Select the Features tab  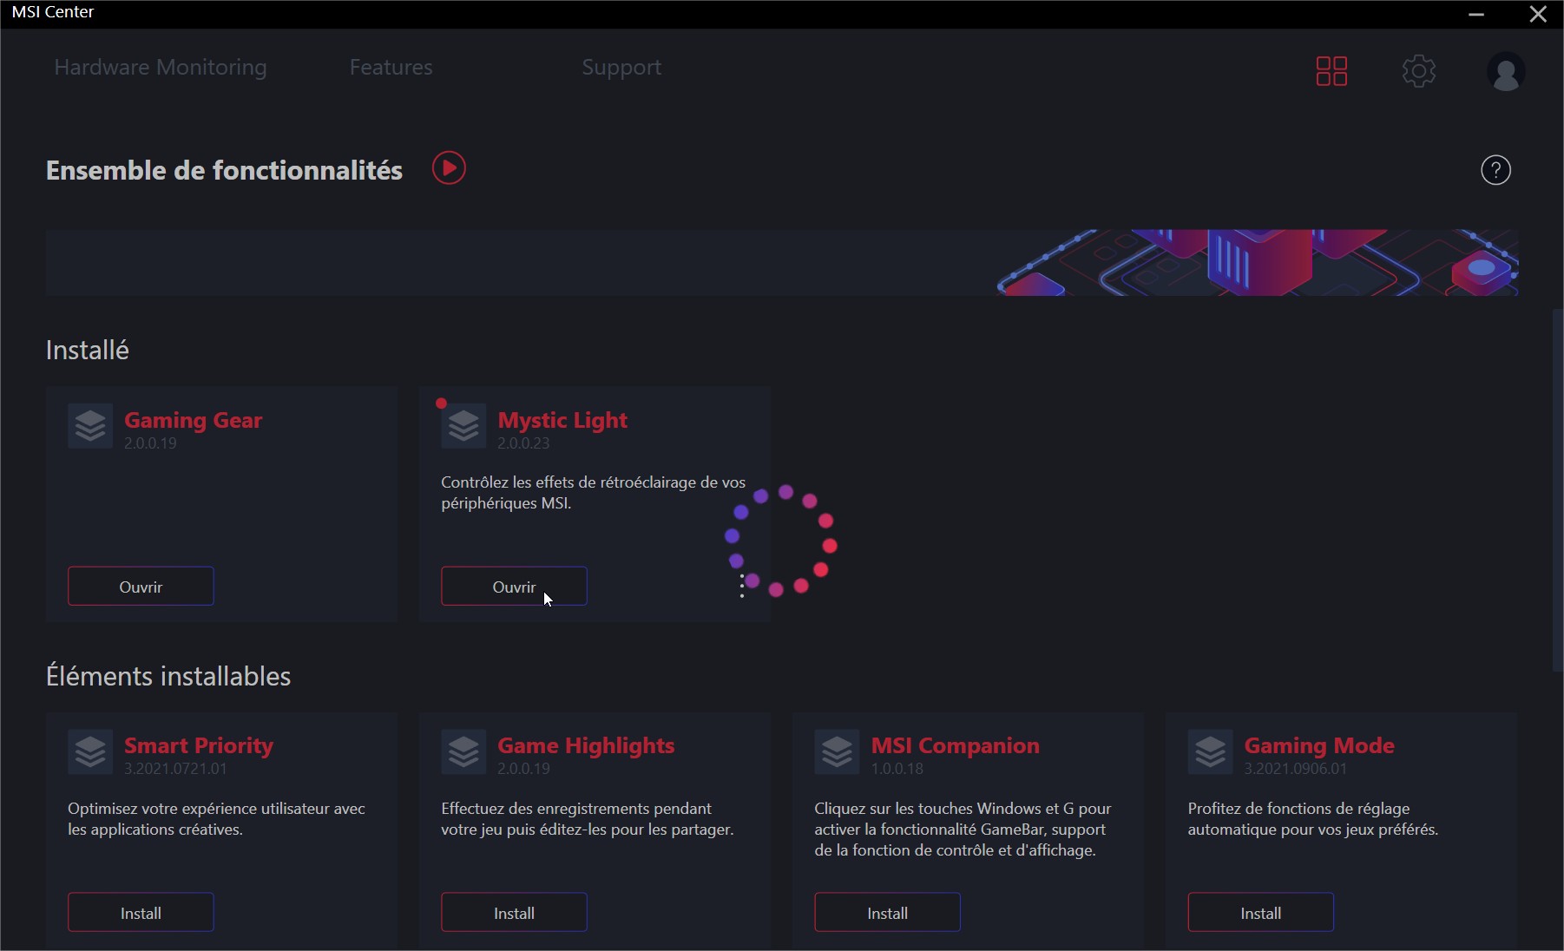tap(391, 68)
